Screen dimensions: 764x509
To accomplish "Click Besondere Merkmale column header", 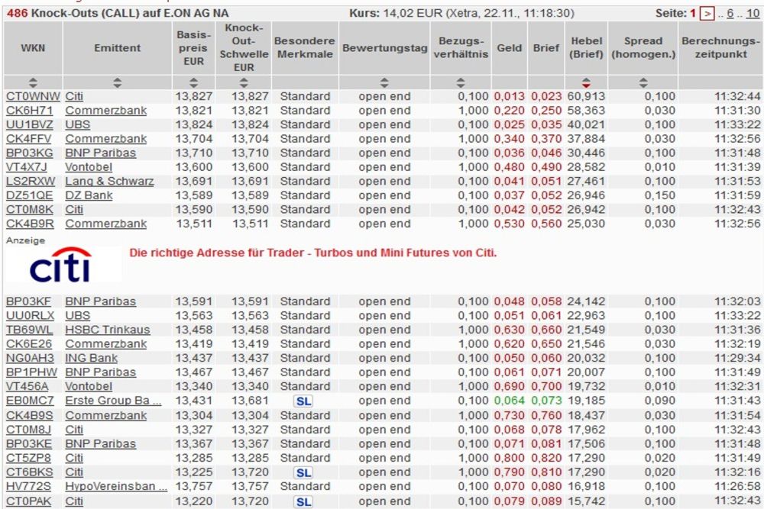I will point(305,47).
